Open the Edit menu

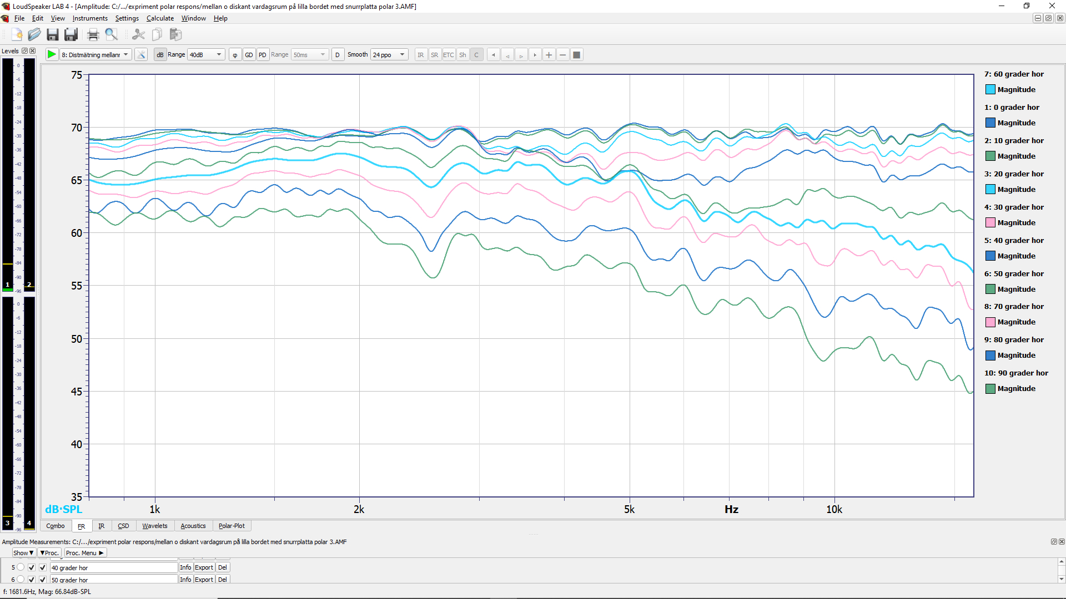tap(37, 18)
